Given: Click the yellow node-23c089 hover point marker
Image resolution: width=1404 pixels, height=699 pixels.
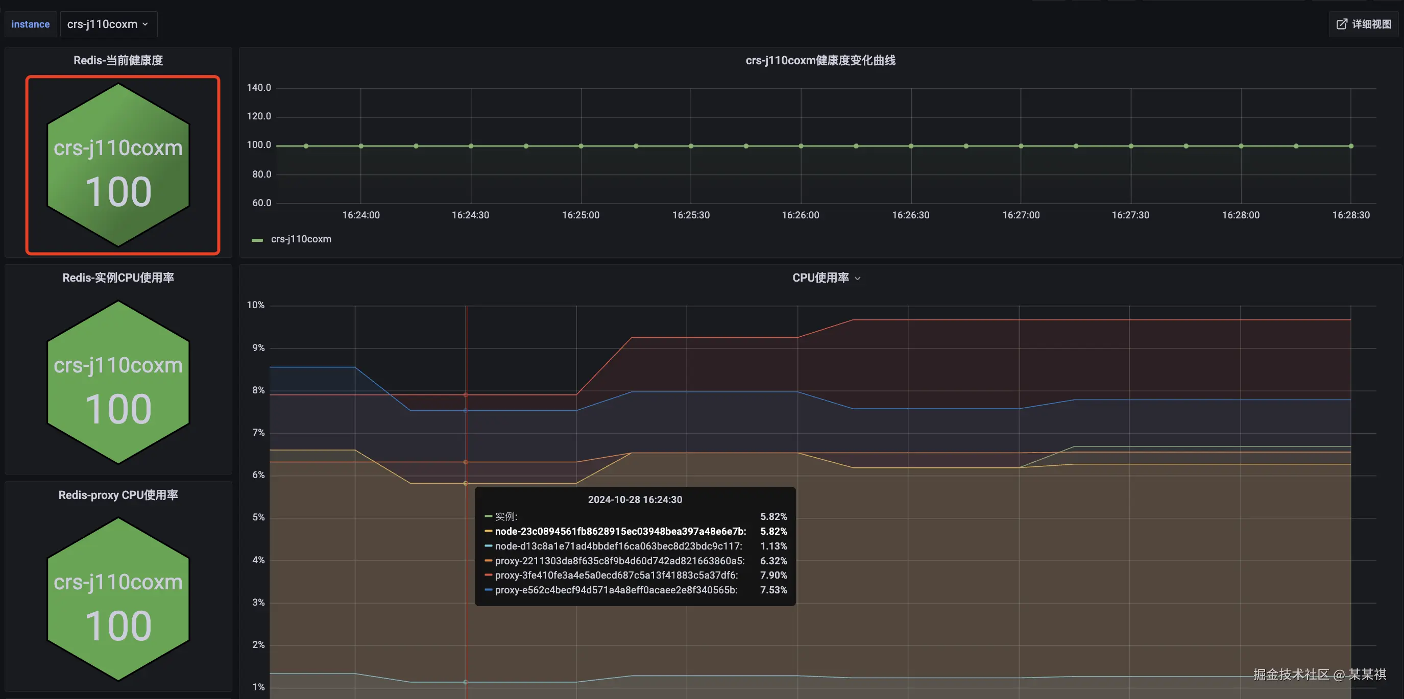Looking at the screenshot, I should pos(466,483).
